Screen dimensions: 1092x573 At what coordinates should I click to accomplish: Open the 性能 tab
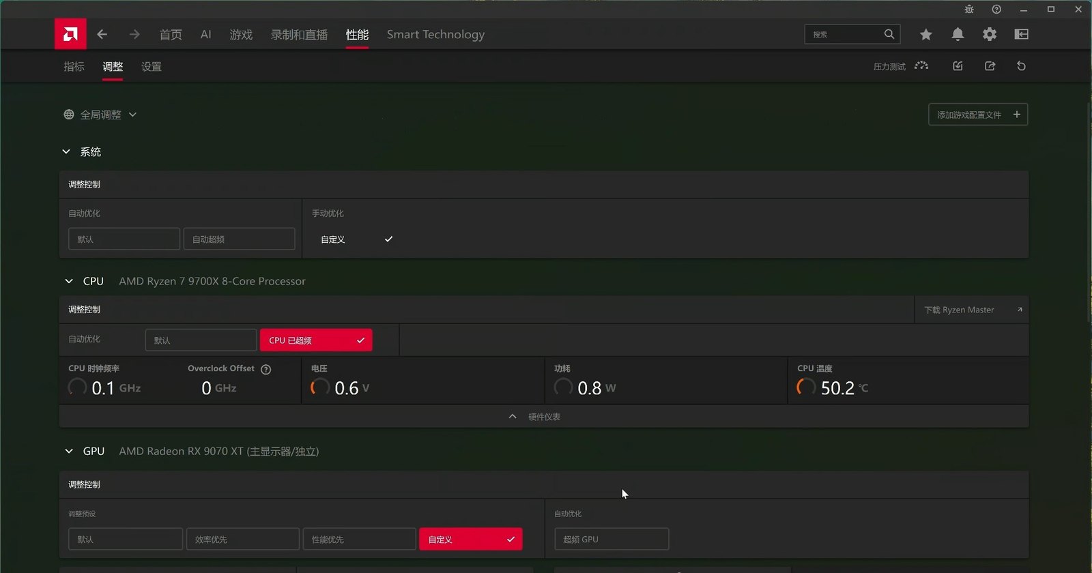[357, 34]
